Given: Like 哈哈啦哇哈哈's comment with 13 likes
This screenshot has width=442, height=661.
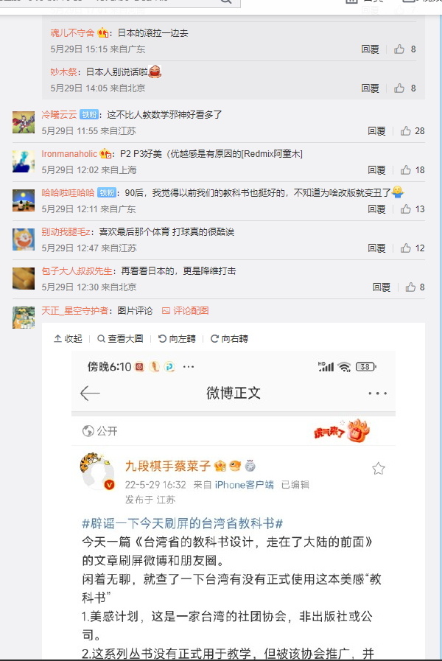Looking at the screenshot, I should tap(406, 209).
